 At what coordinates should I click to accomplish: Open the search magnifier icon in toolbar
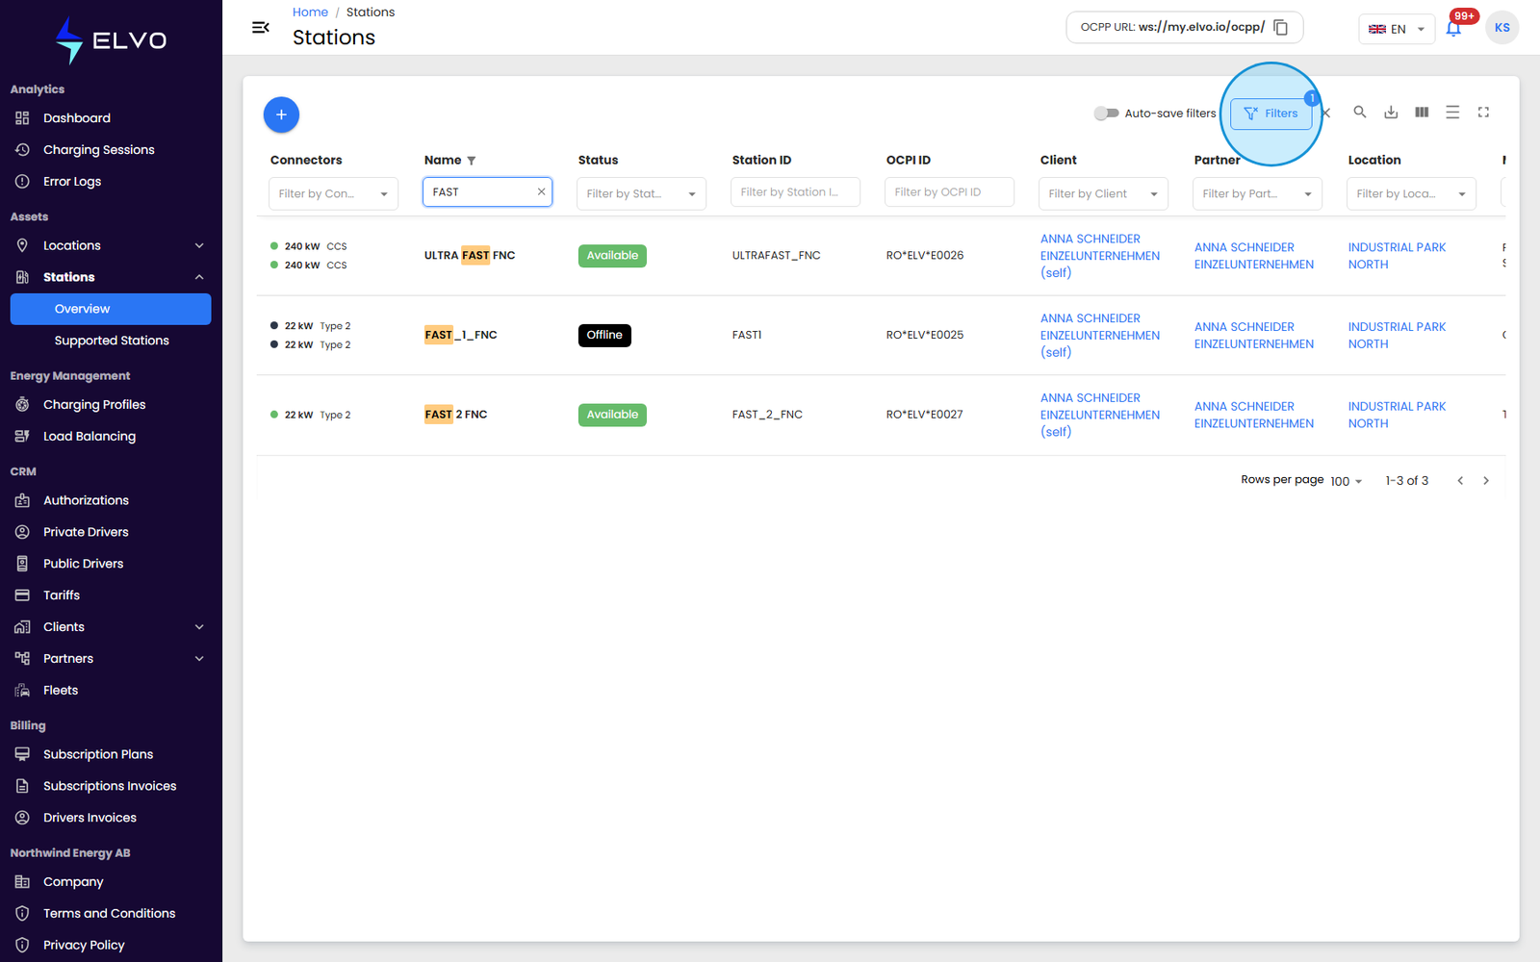pyautogui.click(x=1360, y=113)
